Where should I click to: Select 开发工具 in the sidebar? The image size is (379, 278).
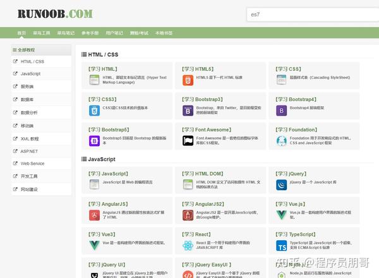(x=41, y=176)
